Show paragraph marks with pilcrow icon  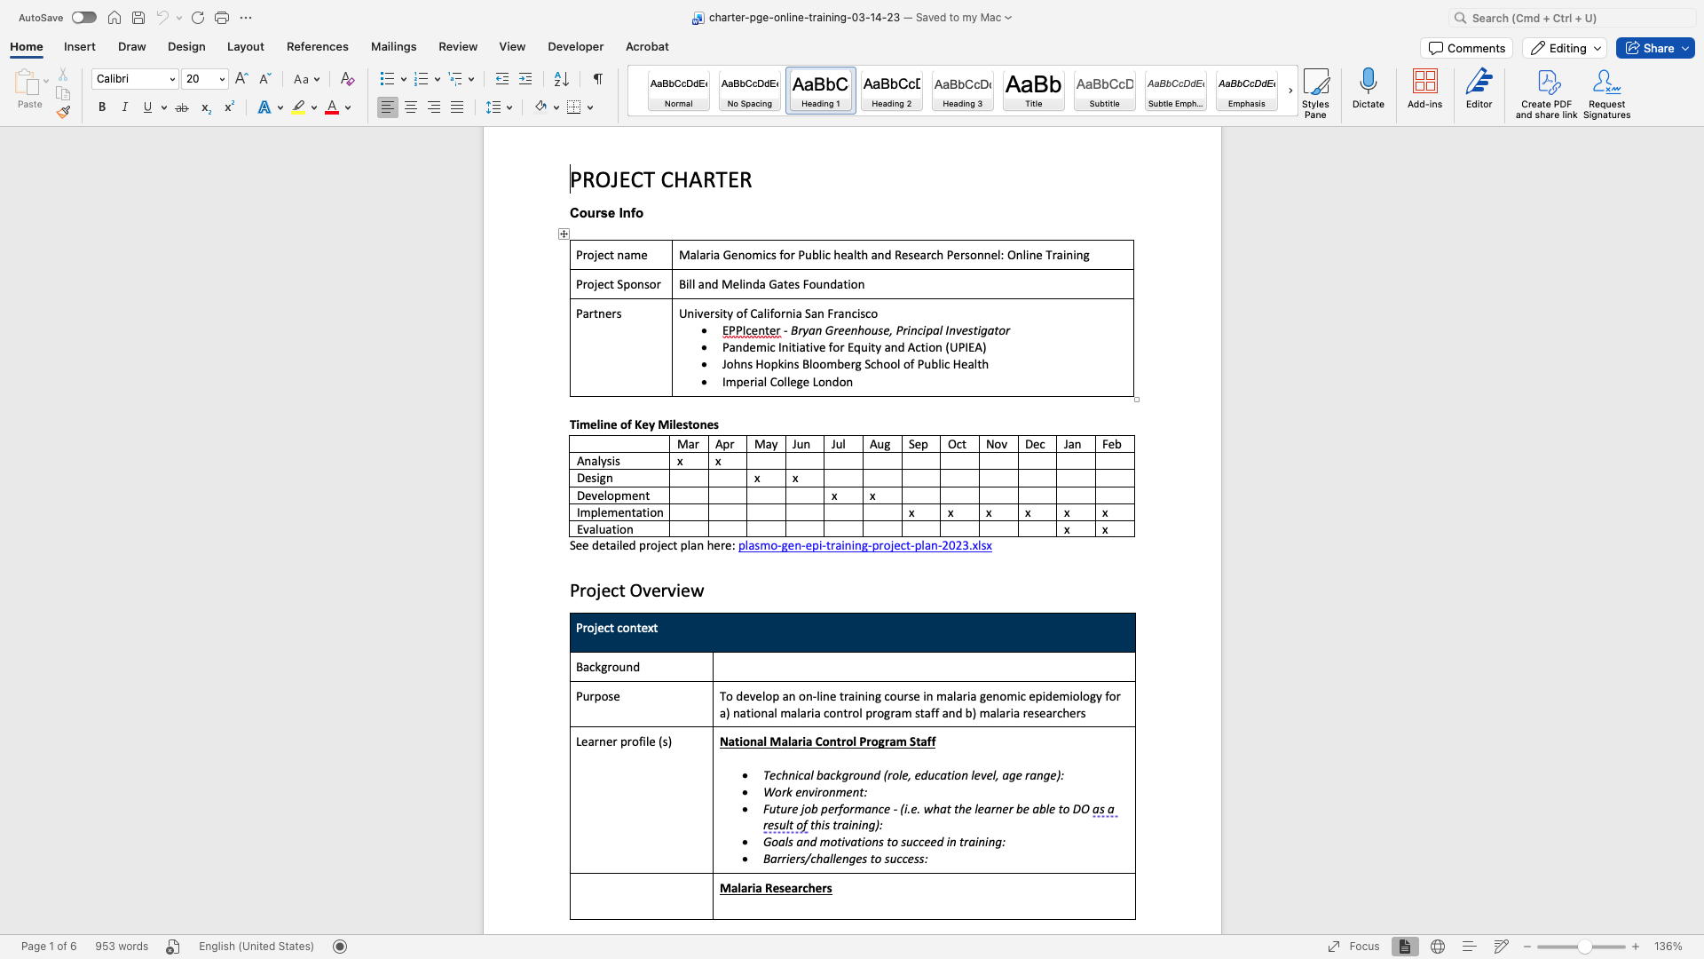click(x=598, y=79)
